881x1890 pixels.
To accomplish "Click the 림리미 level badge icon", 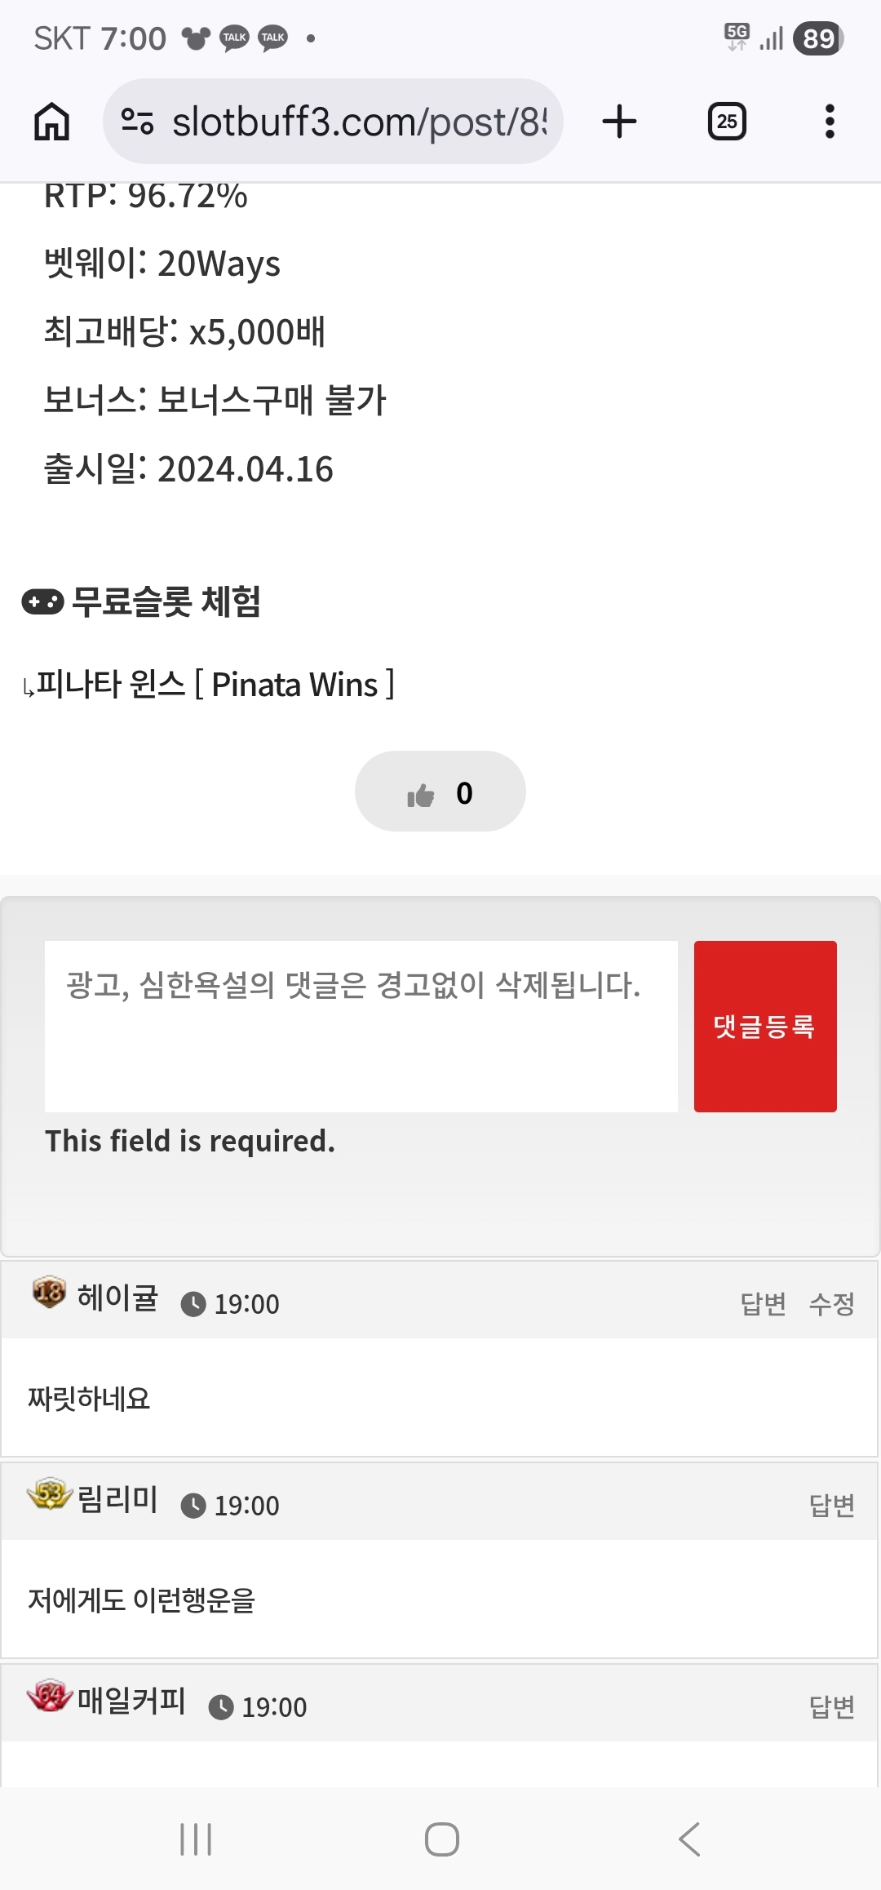I will pos(49,1493).
